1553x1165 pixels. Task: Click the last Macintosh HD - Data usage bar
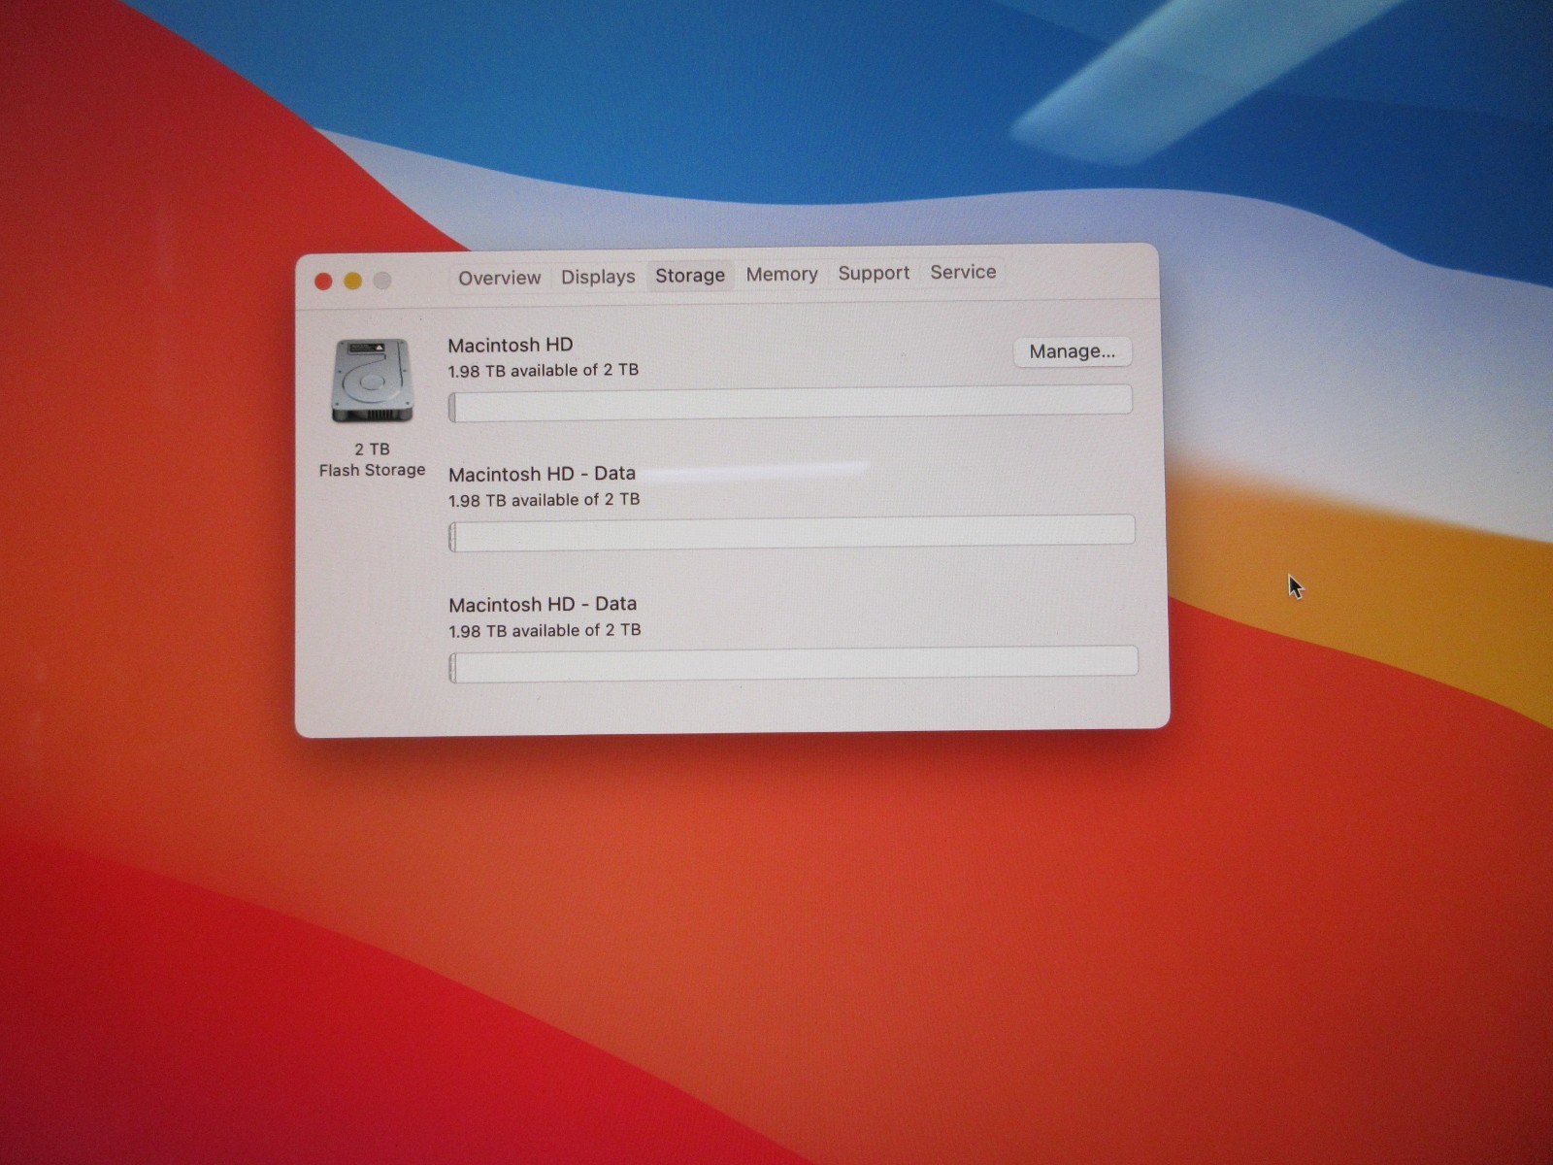coord(793,664)
